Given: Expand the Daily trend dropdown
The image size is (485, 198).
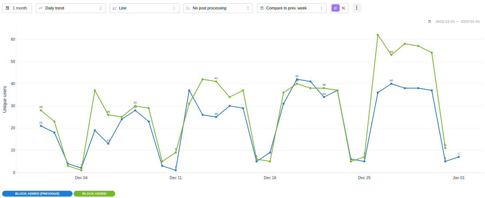Looking at the screenshot, I should coord(70,8).
